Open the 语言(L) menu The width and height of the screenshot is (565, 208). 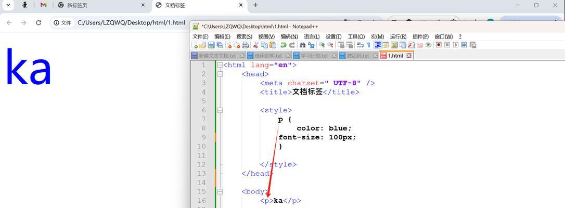(312, 37)
